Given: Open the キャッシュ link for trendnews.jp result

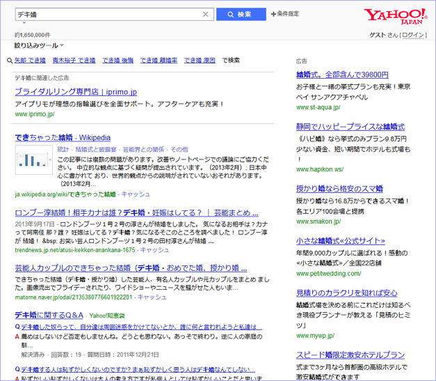Looking at the screenshot, I should coord(154,250).
